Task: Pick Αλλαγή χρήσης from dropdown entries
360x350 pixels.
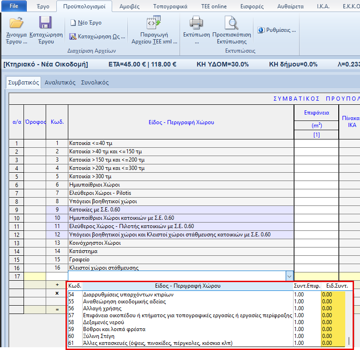Action: (x=102, y=308)
